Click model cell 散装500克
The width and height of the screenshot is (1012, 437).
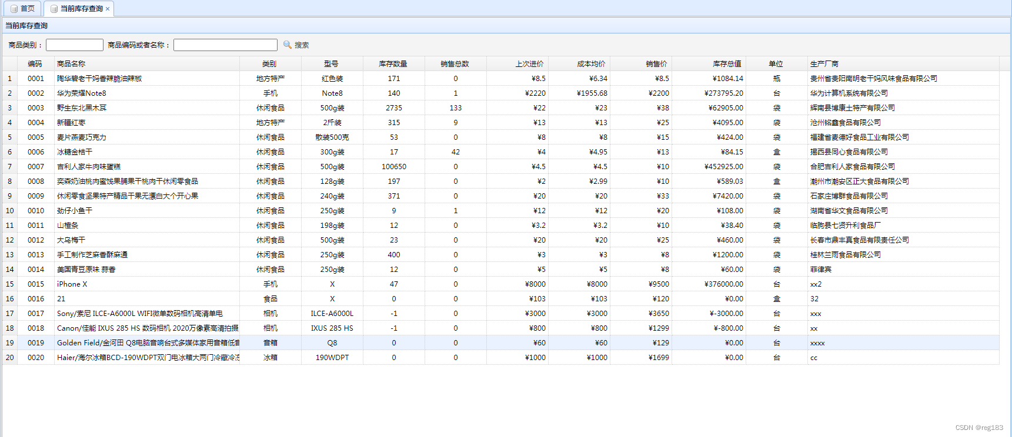pyautogui.click(x=332, y=137)
